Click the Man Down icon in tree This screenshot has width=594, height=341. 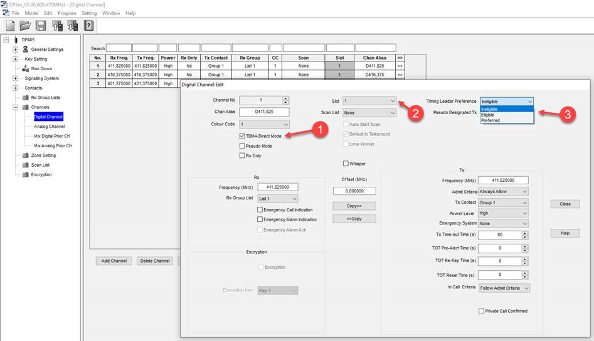tap(25, 68)
